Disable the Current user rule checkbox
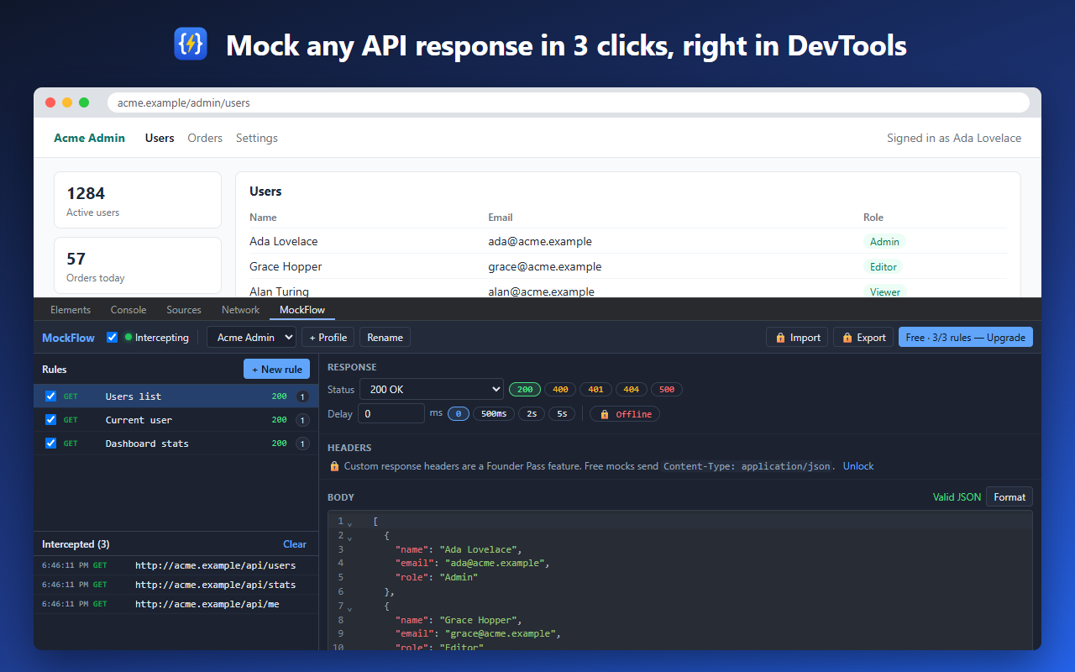Viewport: 1075px width, 672px height. (50, 419)
